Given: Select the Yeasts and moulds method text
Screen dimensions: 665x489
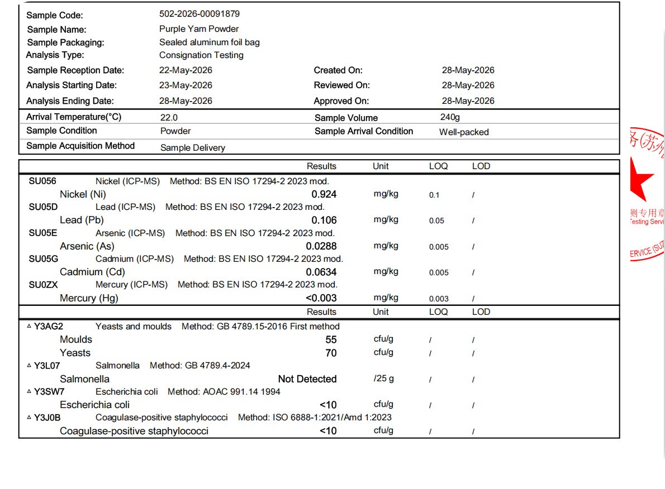Looking at the screenshot, I should tap(260, 327).
